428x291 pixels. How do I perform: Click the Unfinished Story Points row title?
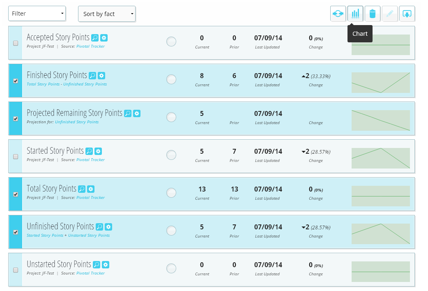tap(60, 226)
